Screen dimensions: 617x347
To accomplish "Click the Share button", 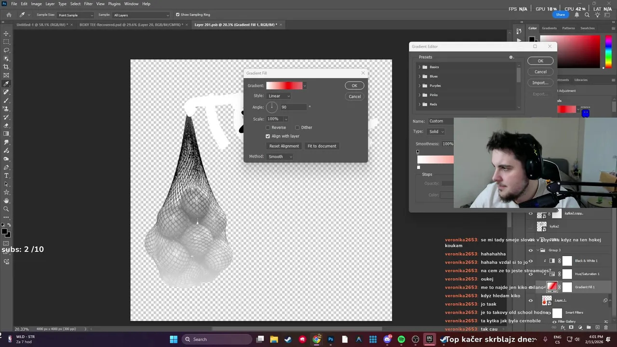I will point(560,14).
